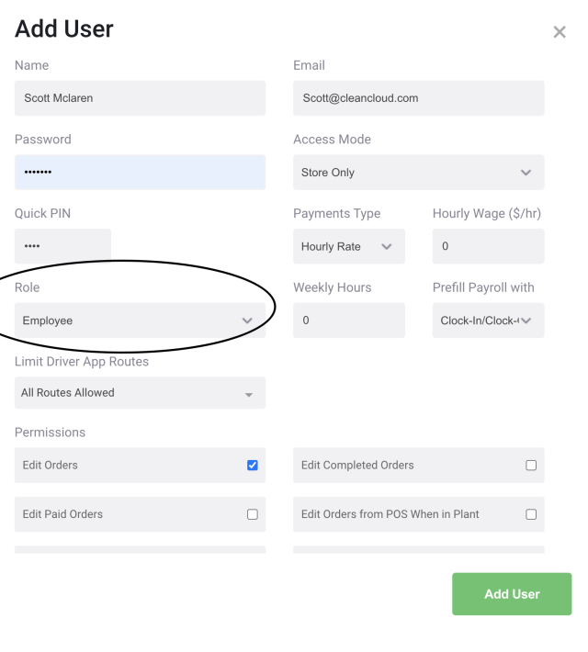Open the Employee role dropdown
This screenshot has height=652, width=588.
coord(140,320)
